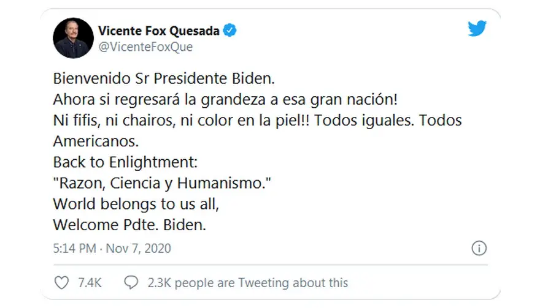Click the word 'Americanos.'
Screen dimensions: 540x308
click(96, 141)
